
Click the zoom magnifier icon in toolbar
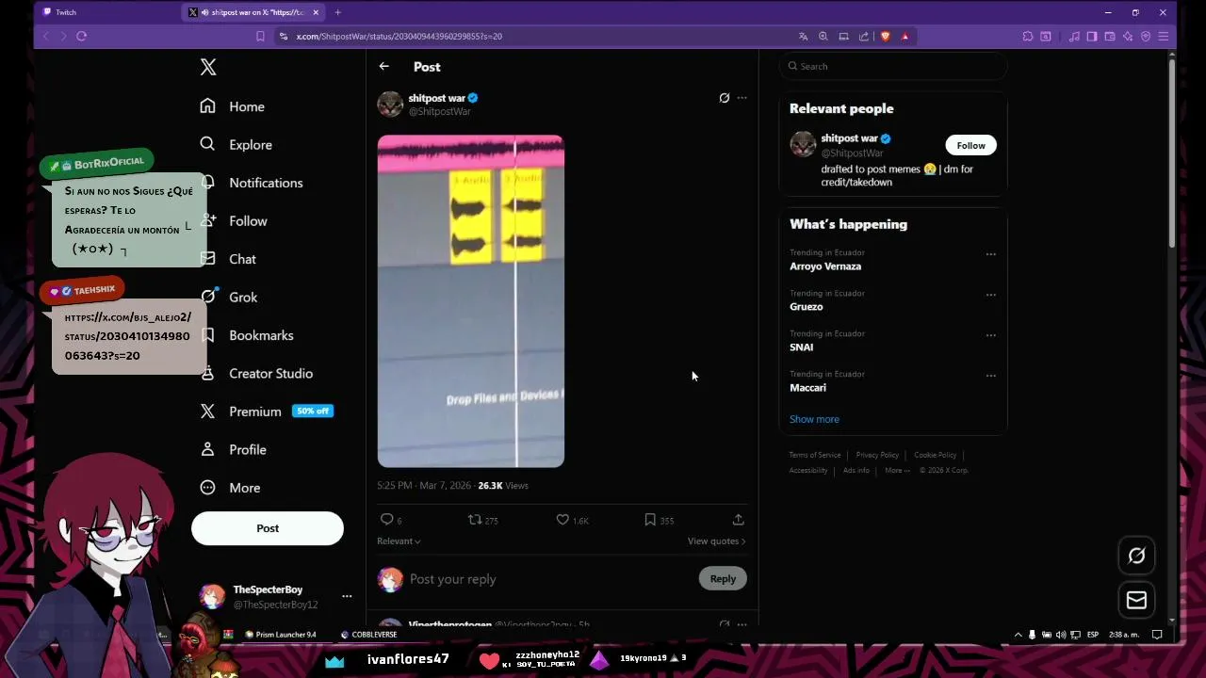(x=823, y=36)
